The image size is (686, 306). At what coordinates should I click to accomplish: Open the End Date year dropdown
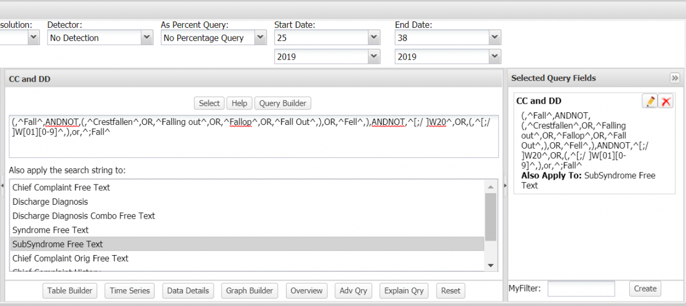447,57
